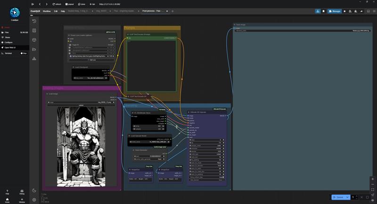
Task: Open seam_fix_mode dropdown in Ultimate SD Upscale
Action: tap(207, 163)
